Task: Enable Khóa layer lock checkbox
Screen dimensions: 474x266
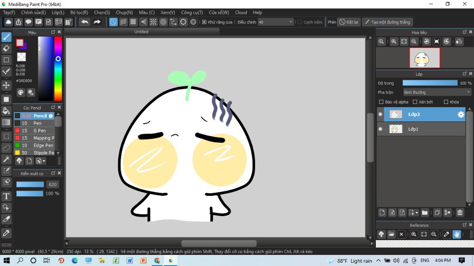Action: coord(446,102)
